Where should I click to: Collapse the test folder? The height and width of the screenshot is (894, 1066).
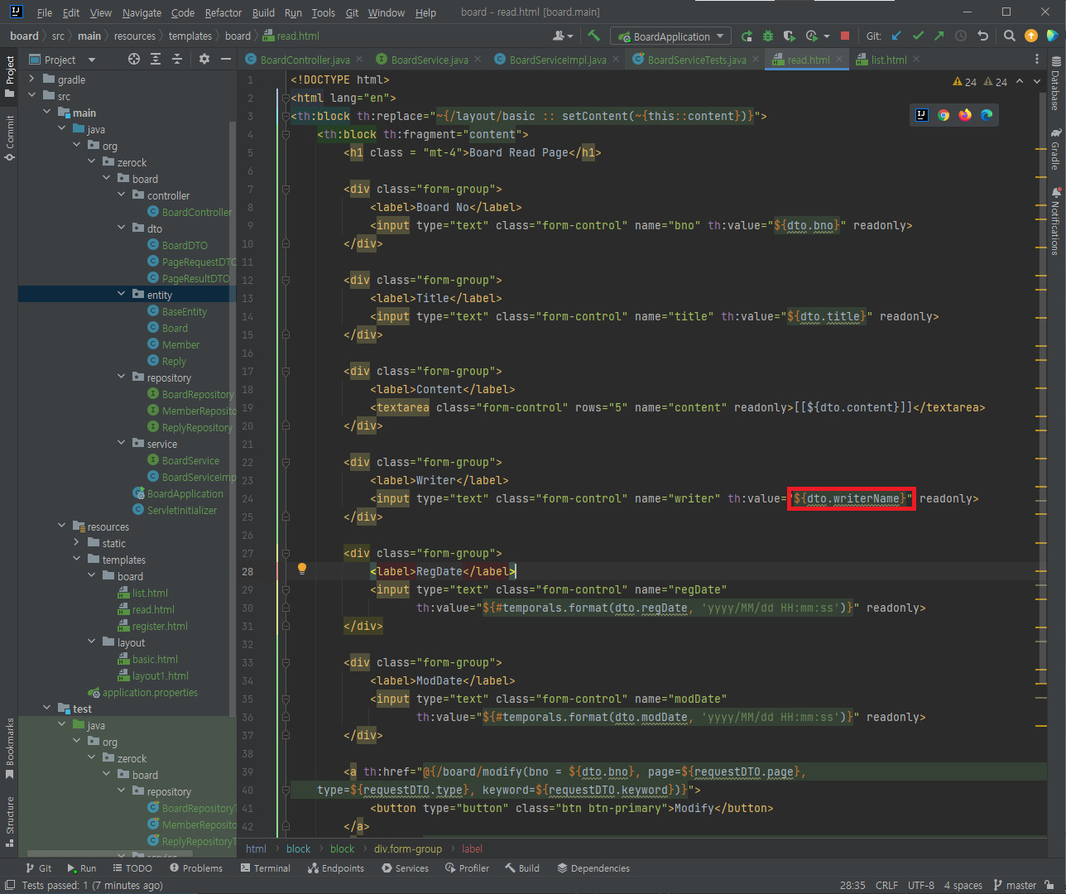pyautogui.click(x=46, y=708)
